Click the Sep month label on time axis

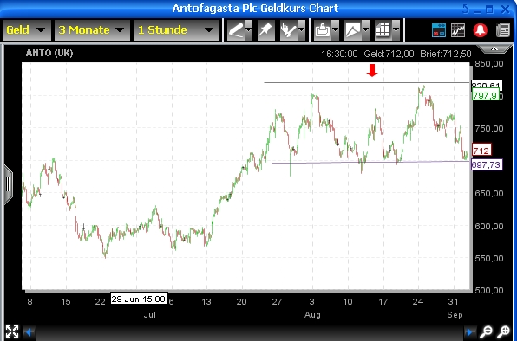click(455, 315)
